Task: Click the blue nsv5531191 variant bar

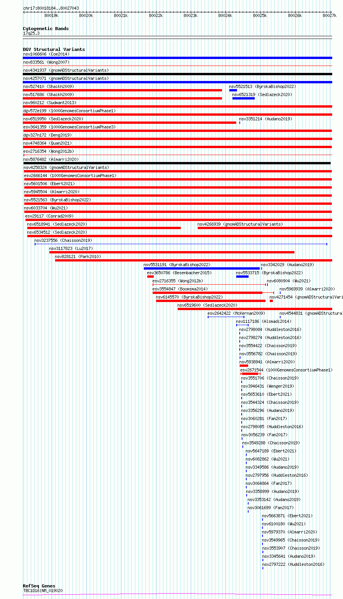Action: click(202, 268)
